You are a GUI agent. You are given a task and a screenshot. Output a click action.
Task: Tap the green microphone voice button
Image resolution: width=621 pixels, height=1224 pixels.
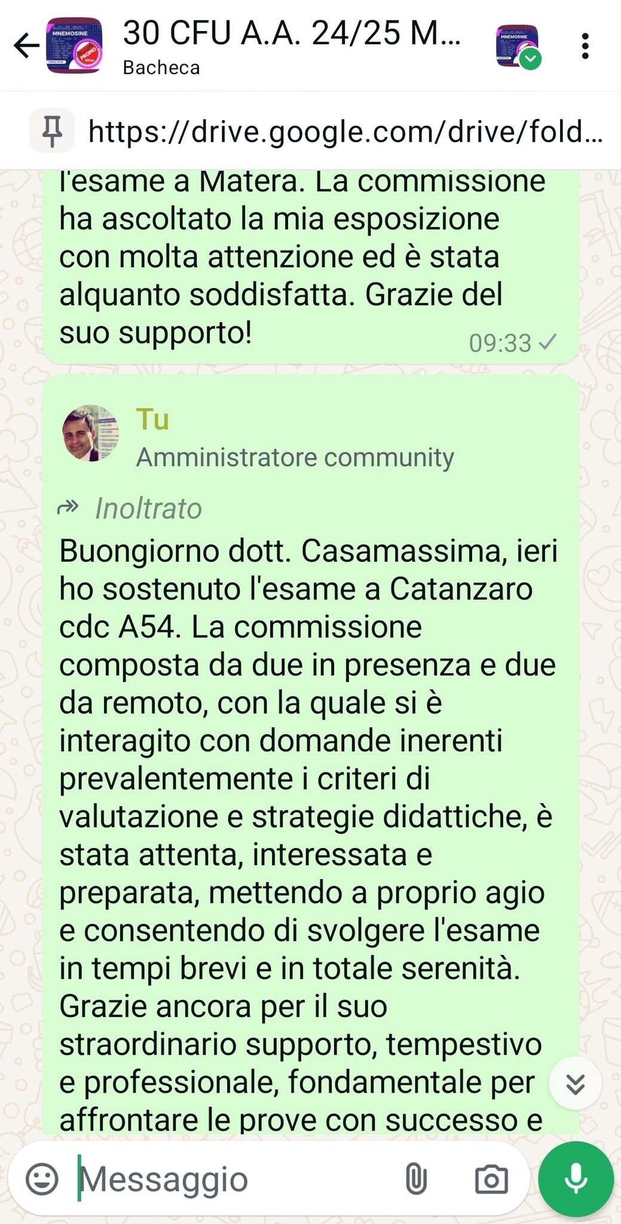(x=576, y=1179)
